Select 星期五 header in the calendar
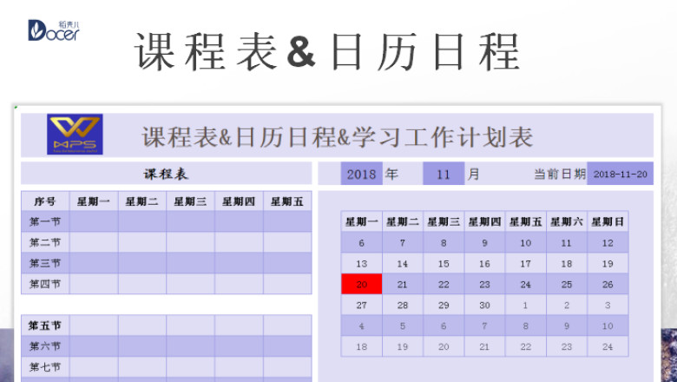The width and height of the screenshot is (677, 382). pyautogui.click(x=525, y=222)
